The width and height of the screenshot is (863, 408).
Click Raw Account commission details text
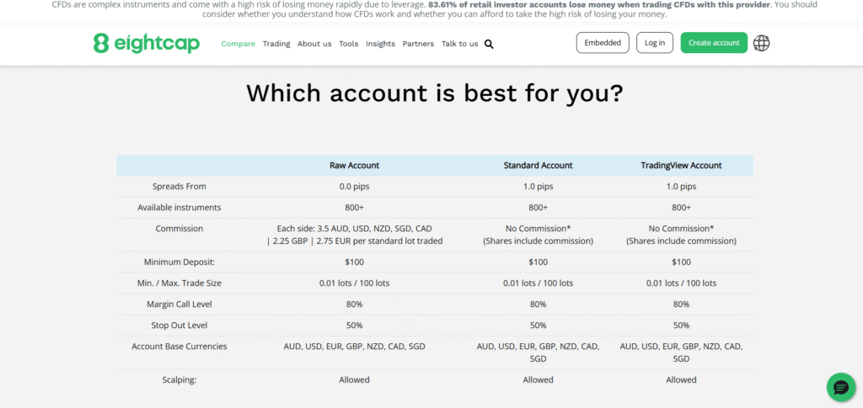355,235
